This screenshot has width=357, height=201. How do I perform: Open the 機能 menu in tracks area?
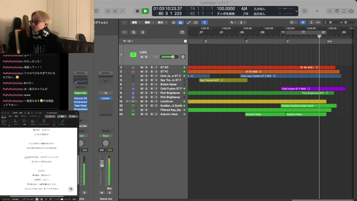(x=149, y=23)
